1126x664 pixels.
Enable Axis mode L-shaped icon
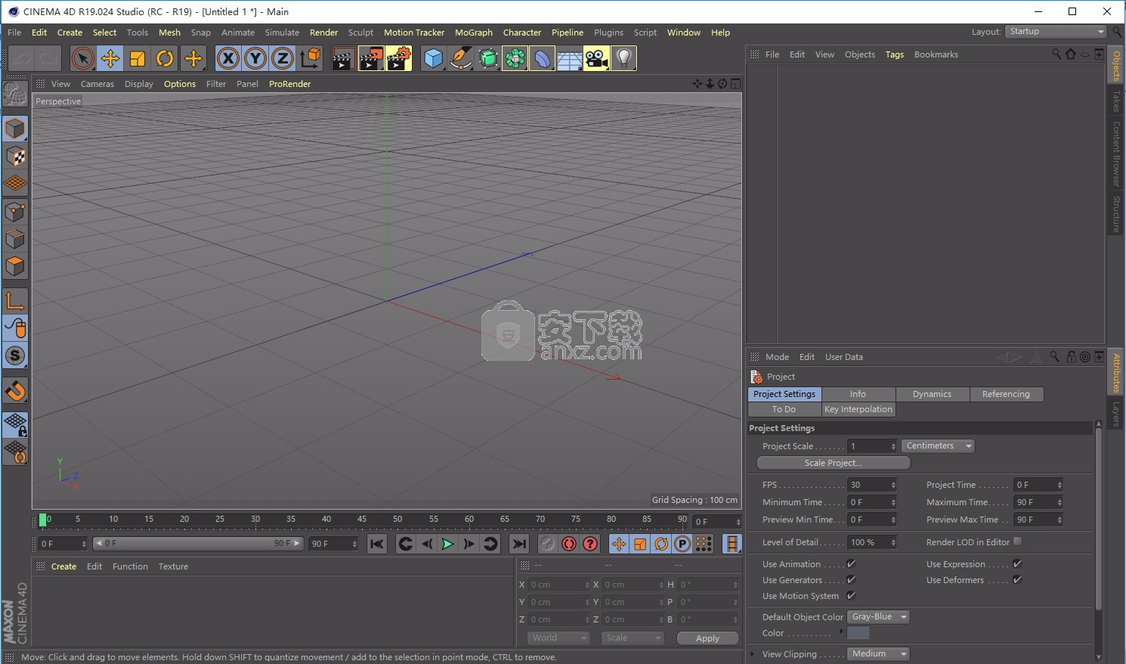tap(15, 301)
